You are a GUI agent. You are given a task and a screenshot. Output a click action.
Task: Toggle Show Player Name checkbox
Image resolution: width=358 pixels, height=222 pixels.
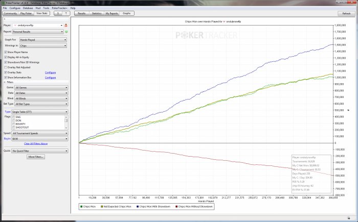click(6, 52)
